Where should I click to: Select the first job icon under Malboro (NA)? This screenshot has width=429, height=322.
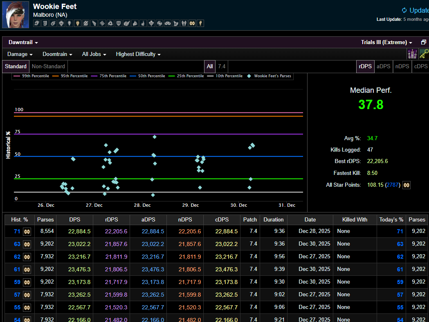pyautogui.click(x=37, y=24)
